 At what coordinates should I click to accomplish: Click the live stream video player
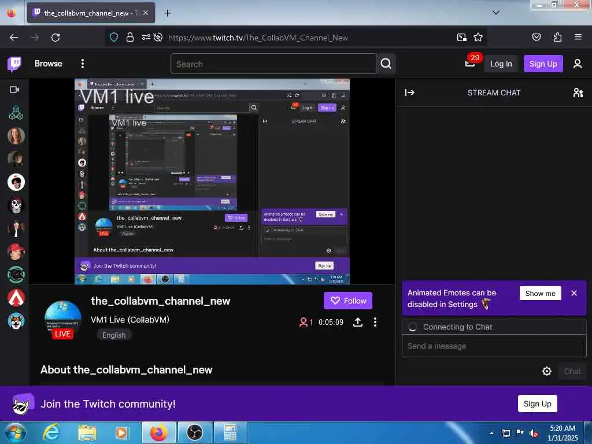(x=212, y=181)
